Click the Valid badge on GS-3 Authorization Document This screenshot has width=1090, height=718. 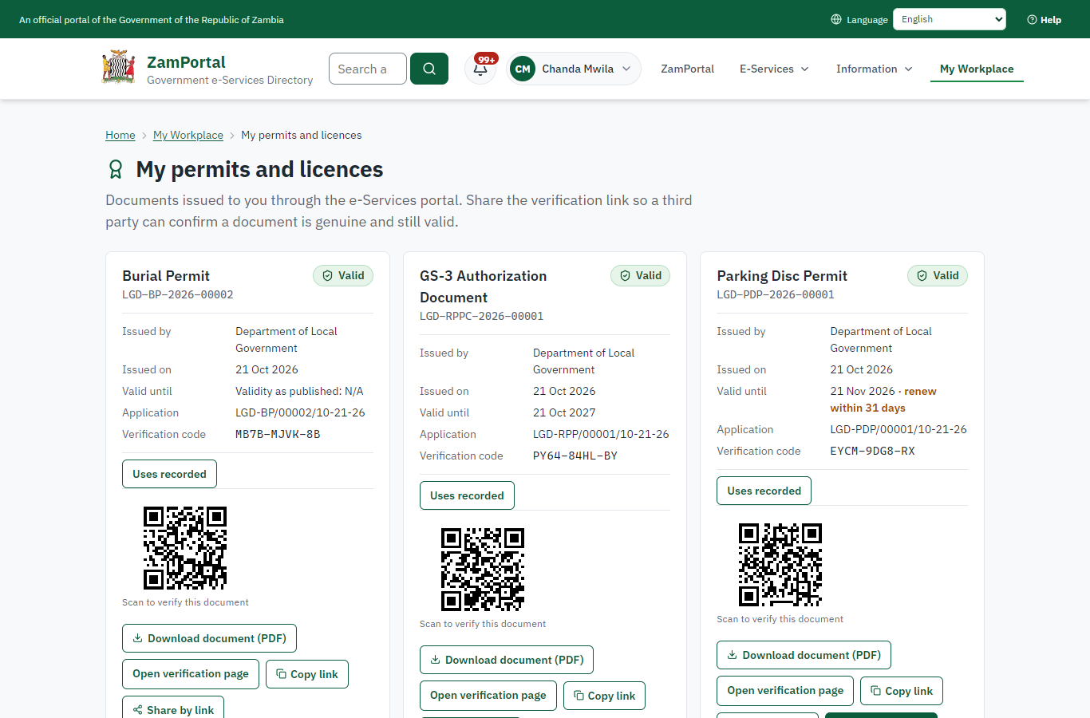pos(641,275)
